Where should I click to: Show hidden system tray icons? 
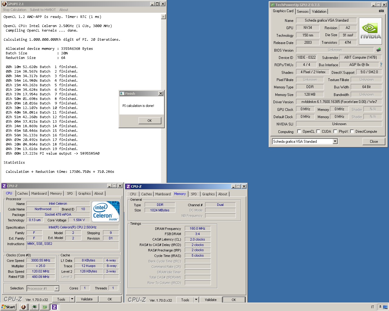(x=380, y=307)
